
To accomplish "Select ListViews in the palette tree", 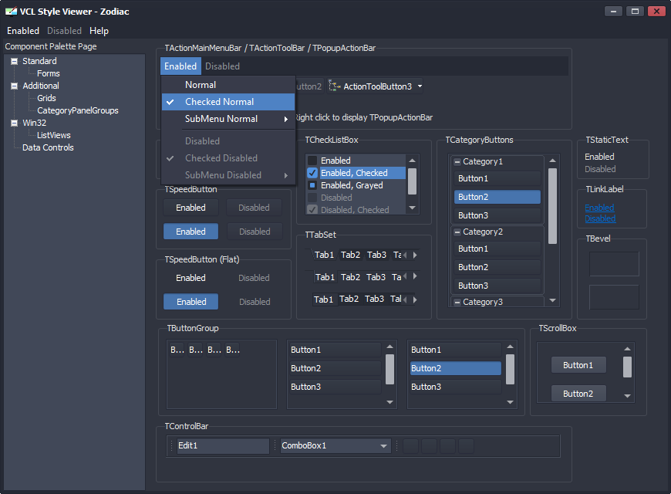I will [53, 135].
